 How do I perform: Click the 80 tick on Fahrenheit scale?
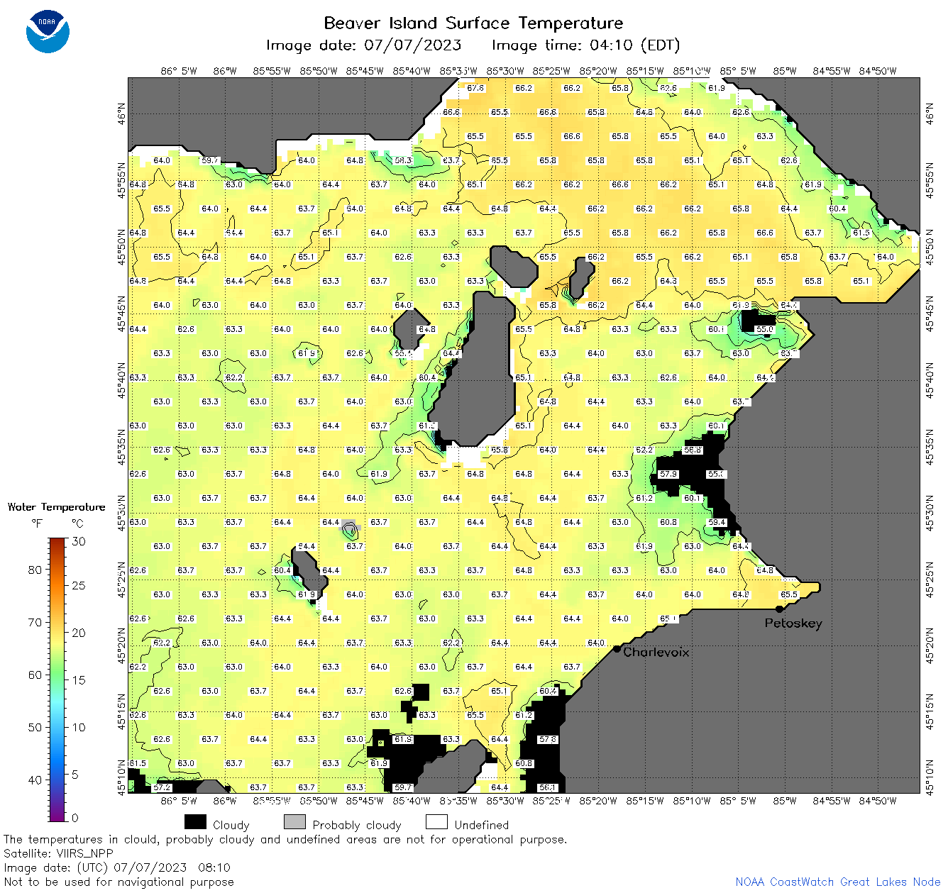pos(35,570)
